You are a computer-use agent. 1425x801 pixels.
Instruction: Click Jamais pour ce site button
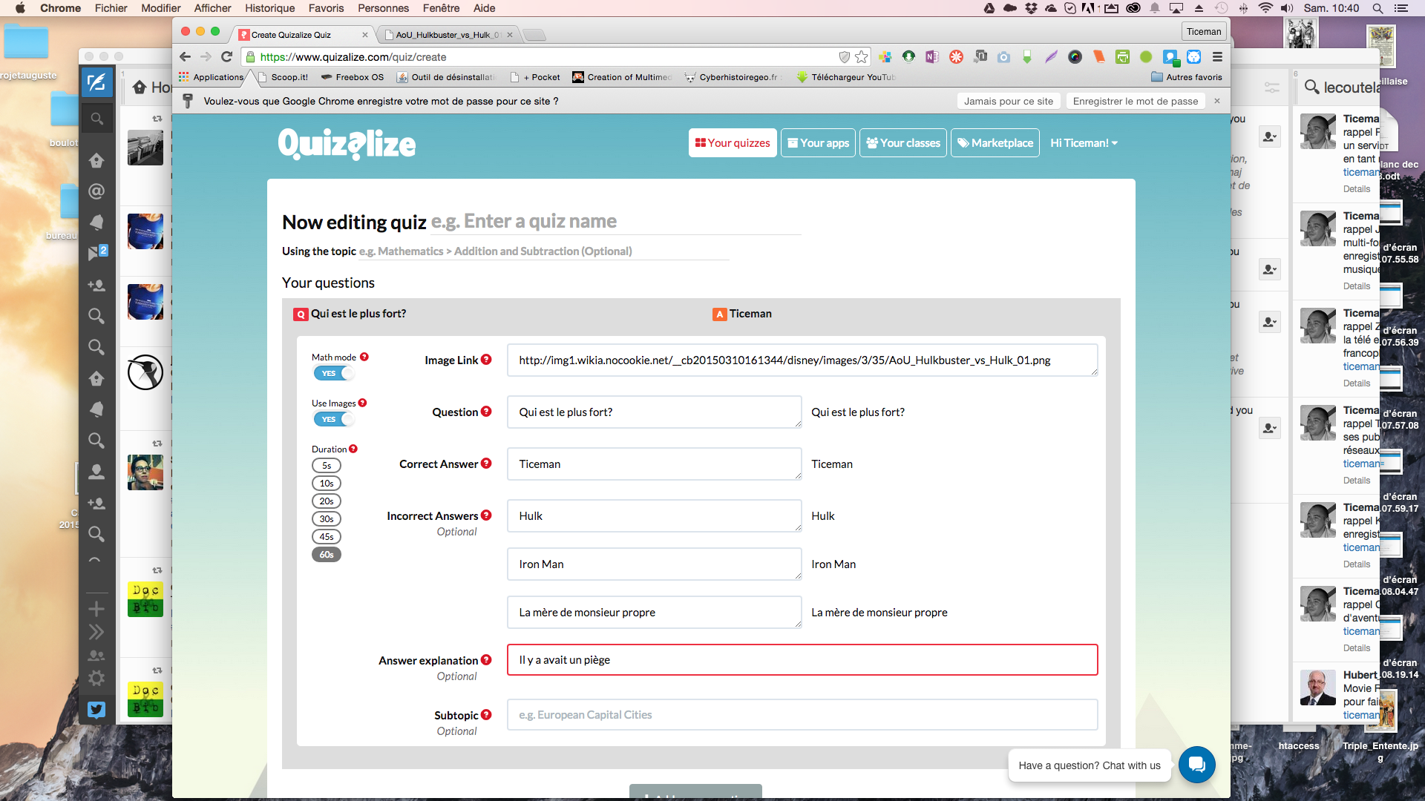coord(1008,102)
